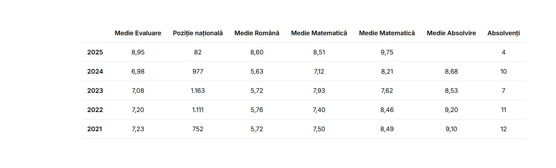The height and width of the screenshot is (168, 556).
Task: Click national position 977 in the 2024 row
Action: coord(198,72)
